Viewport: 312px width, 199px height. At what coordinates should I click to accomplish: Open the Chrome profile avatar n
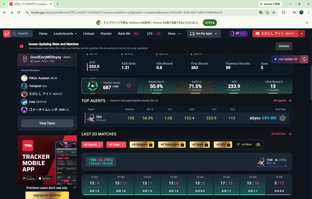tap(301, 12)
